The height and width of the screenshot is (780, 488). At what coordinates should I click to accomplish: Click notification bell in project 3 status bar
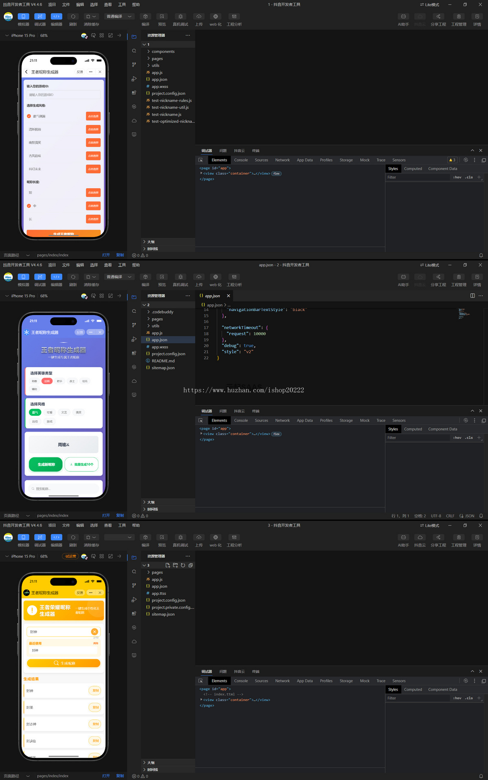click(481, 776)
